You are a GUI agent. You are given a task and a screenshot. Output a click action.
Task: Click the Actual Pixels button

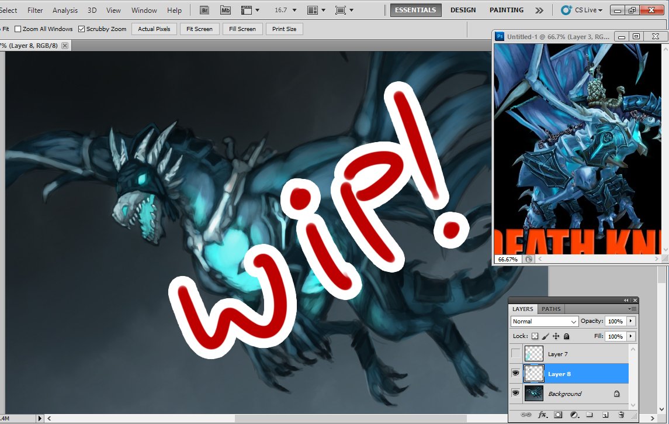pyautogui.click(x=154, y=29)
